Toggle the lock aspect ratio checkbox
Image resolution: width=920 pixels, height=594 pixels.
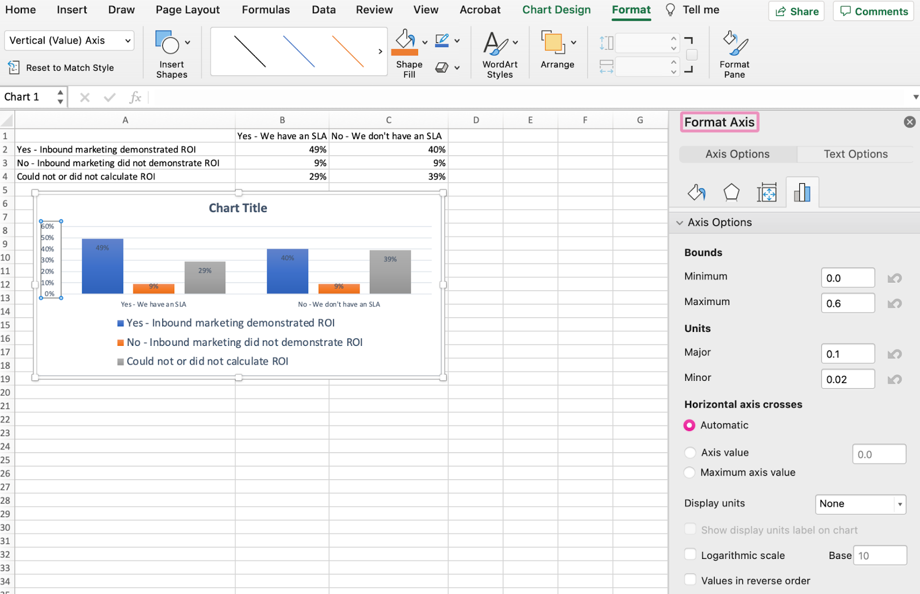click(x=692, y=55)
